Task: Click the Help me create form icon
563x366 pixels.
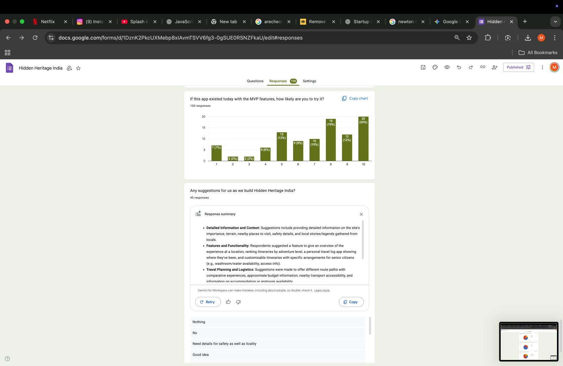Action: point(423,67)
